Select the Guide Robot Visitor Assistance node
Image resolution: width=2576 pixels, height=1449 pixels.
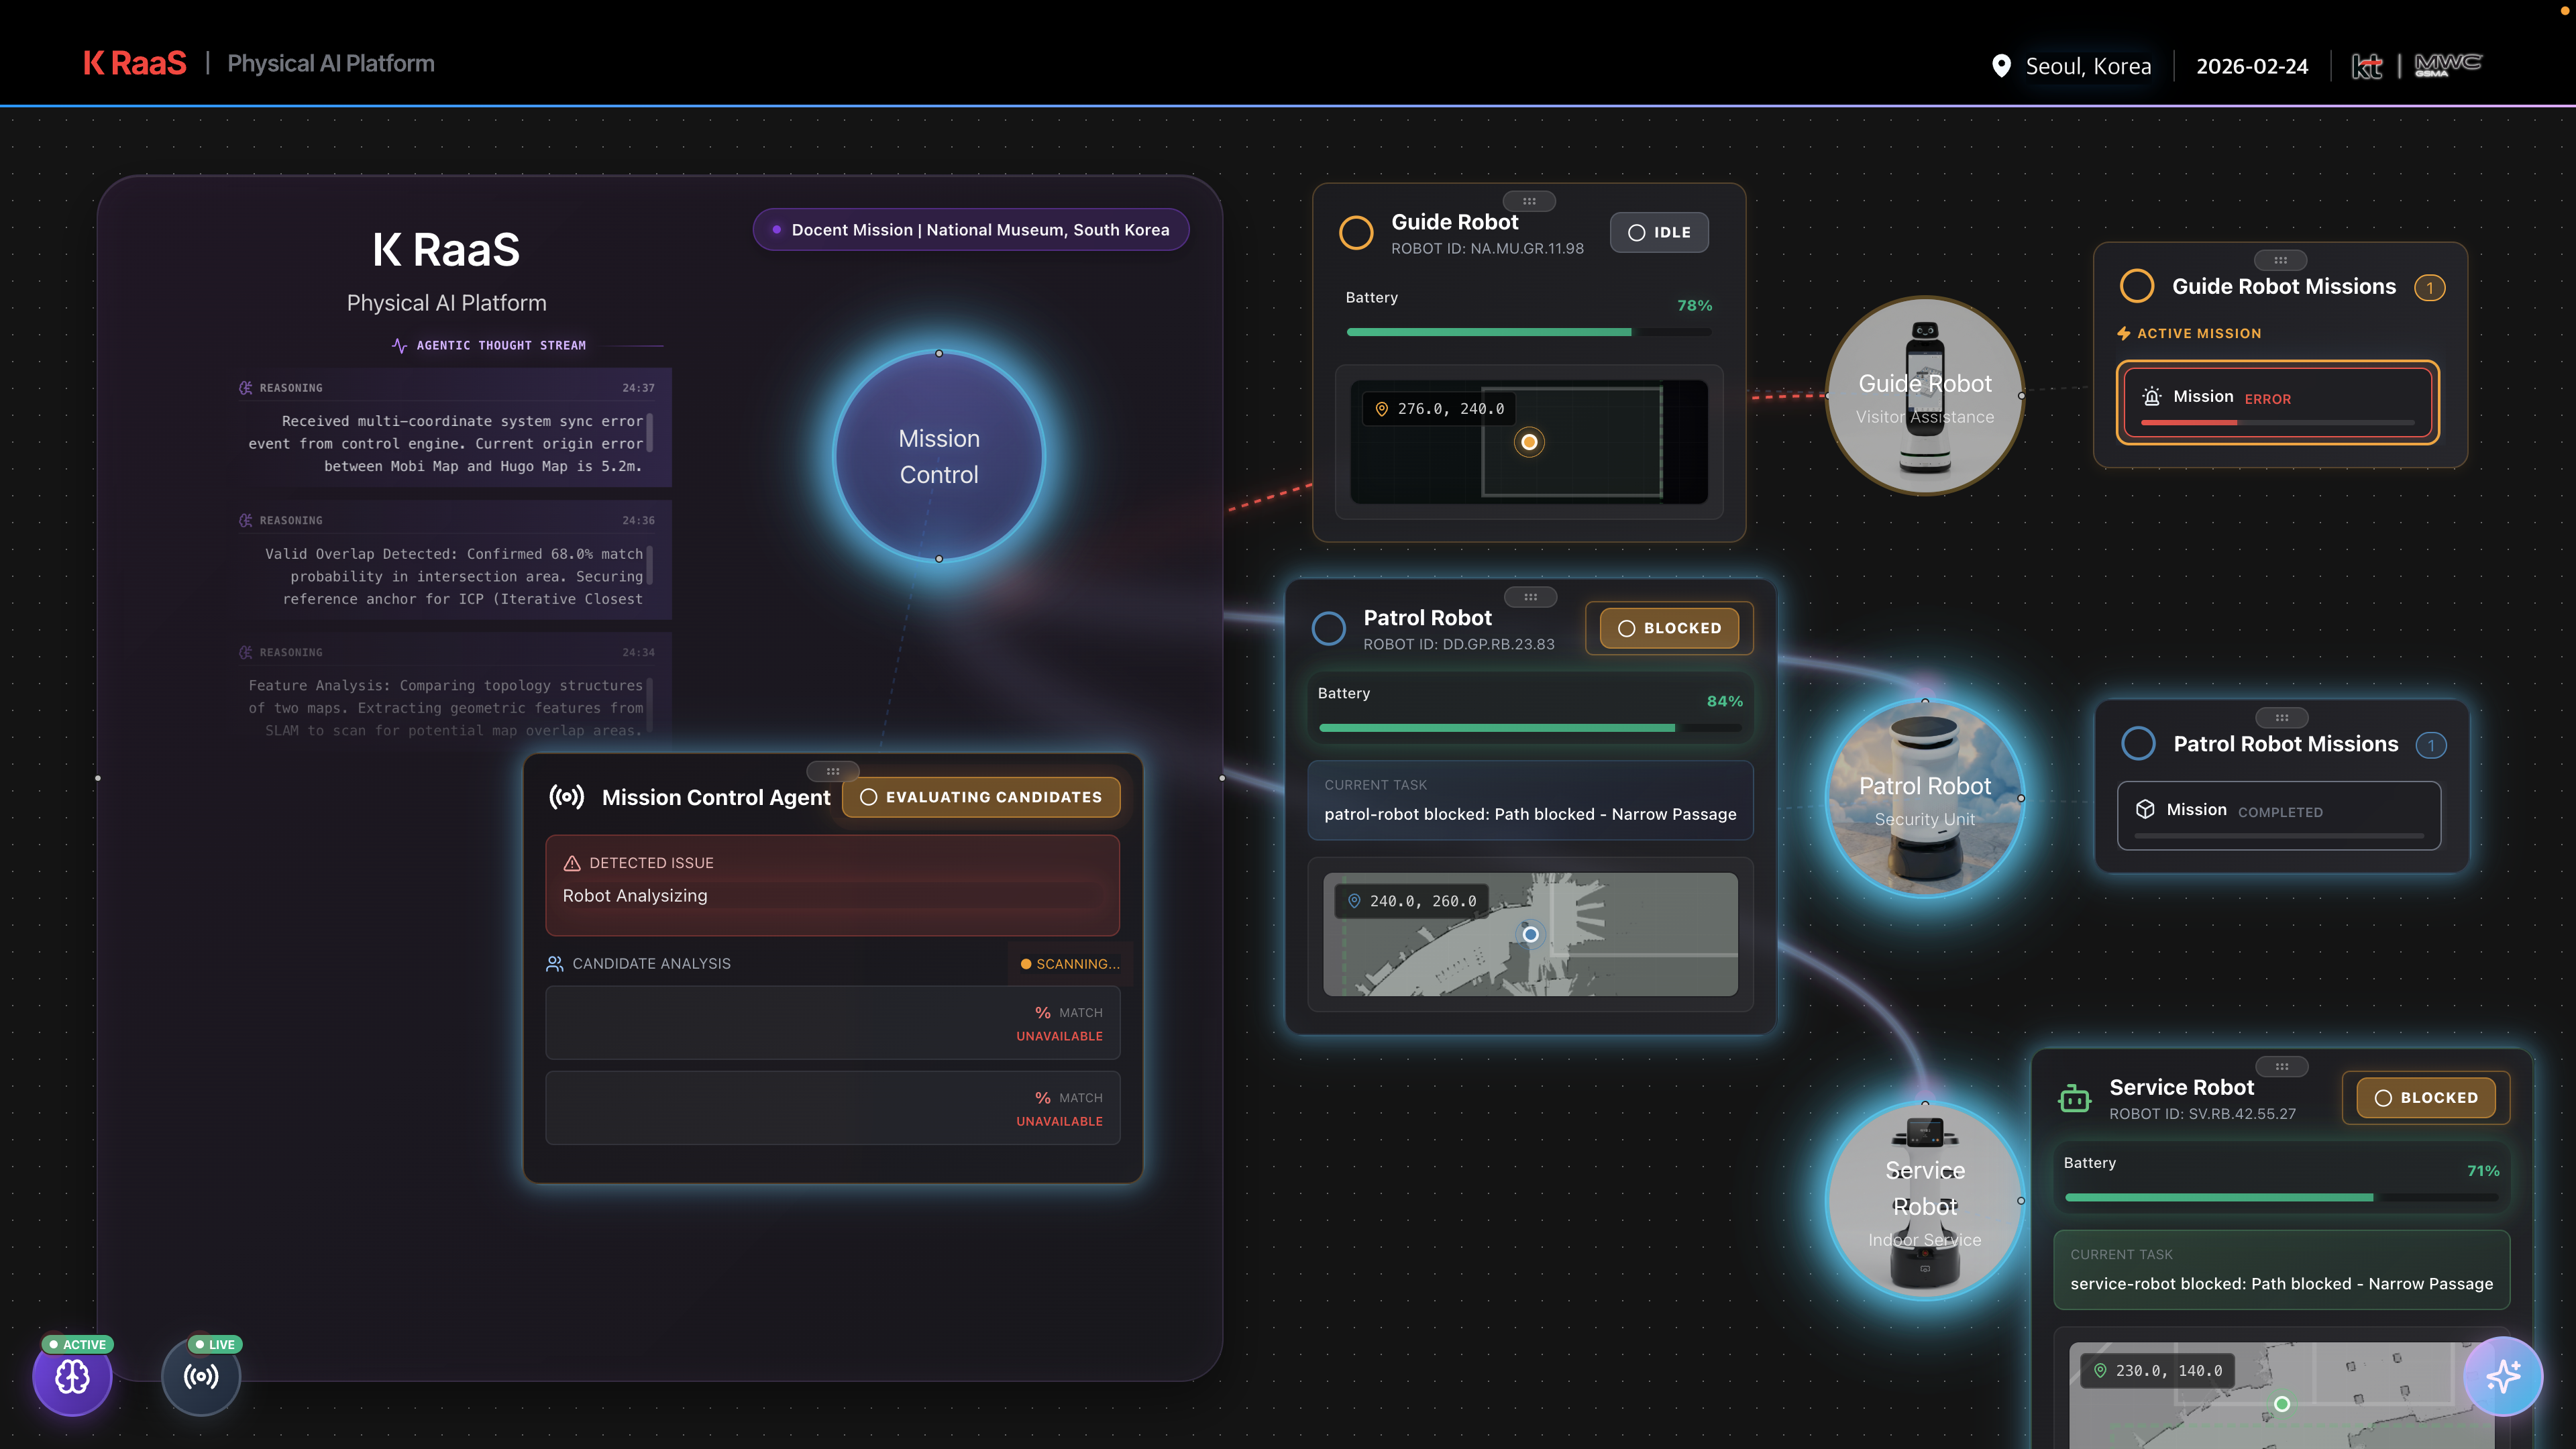pyautogui.click(x=1925, y=396)
